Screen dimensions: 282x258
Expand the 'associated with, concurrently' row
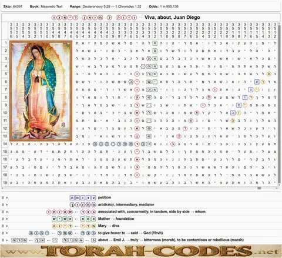pos(7,212)
